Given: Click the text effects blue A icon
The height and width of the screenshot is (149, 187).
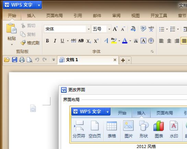Looking at the screenshot, I should (x=106, y=41).
